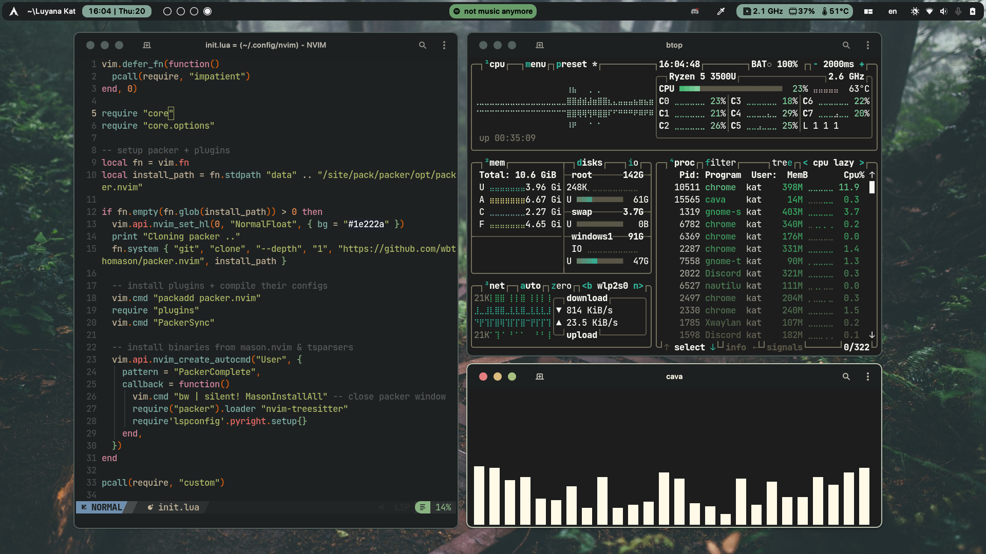Click the clock showing 16:04 | Thu:20
This screenshot has height=554, width=986.
(x=117, y=11)
